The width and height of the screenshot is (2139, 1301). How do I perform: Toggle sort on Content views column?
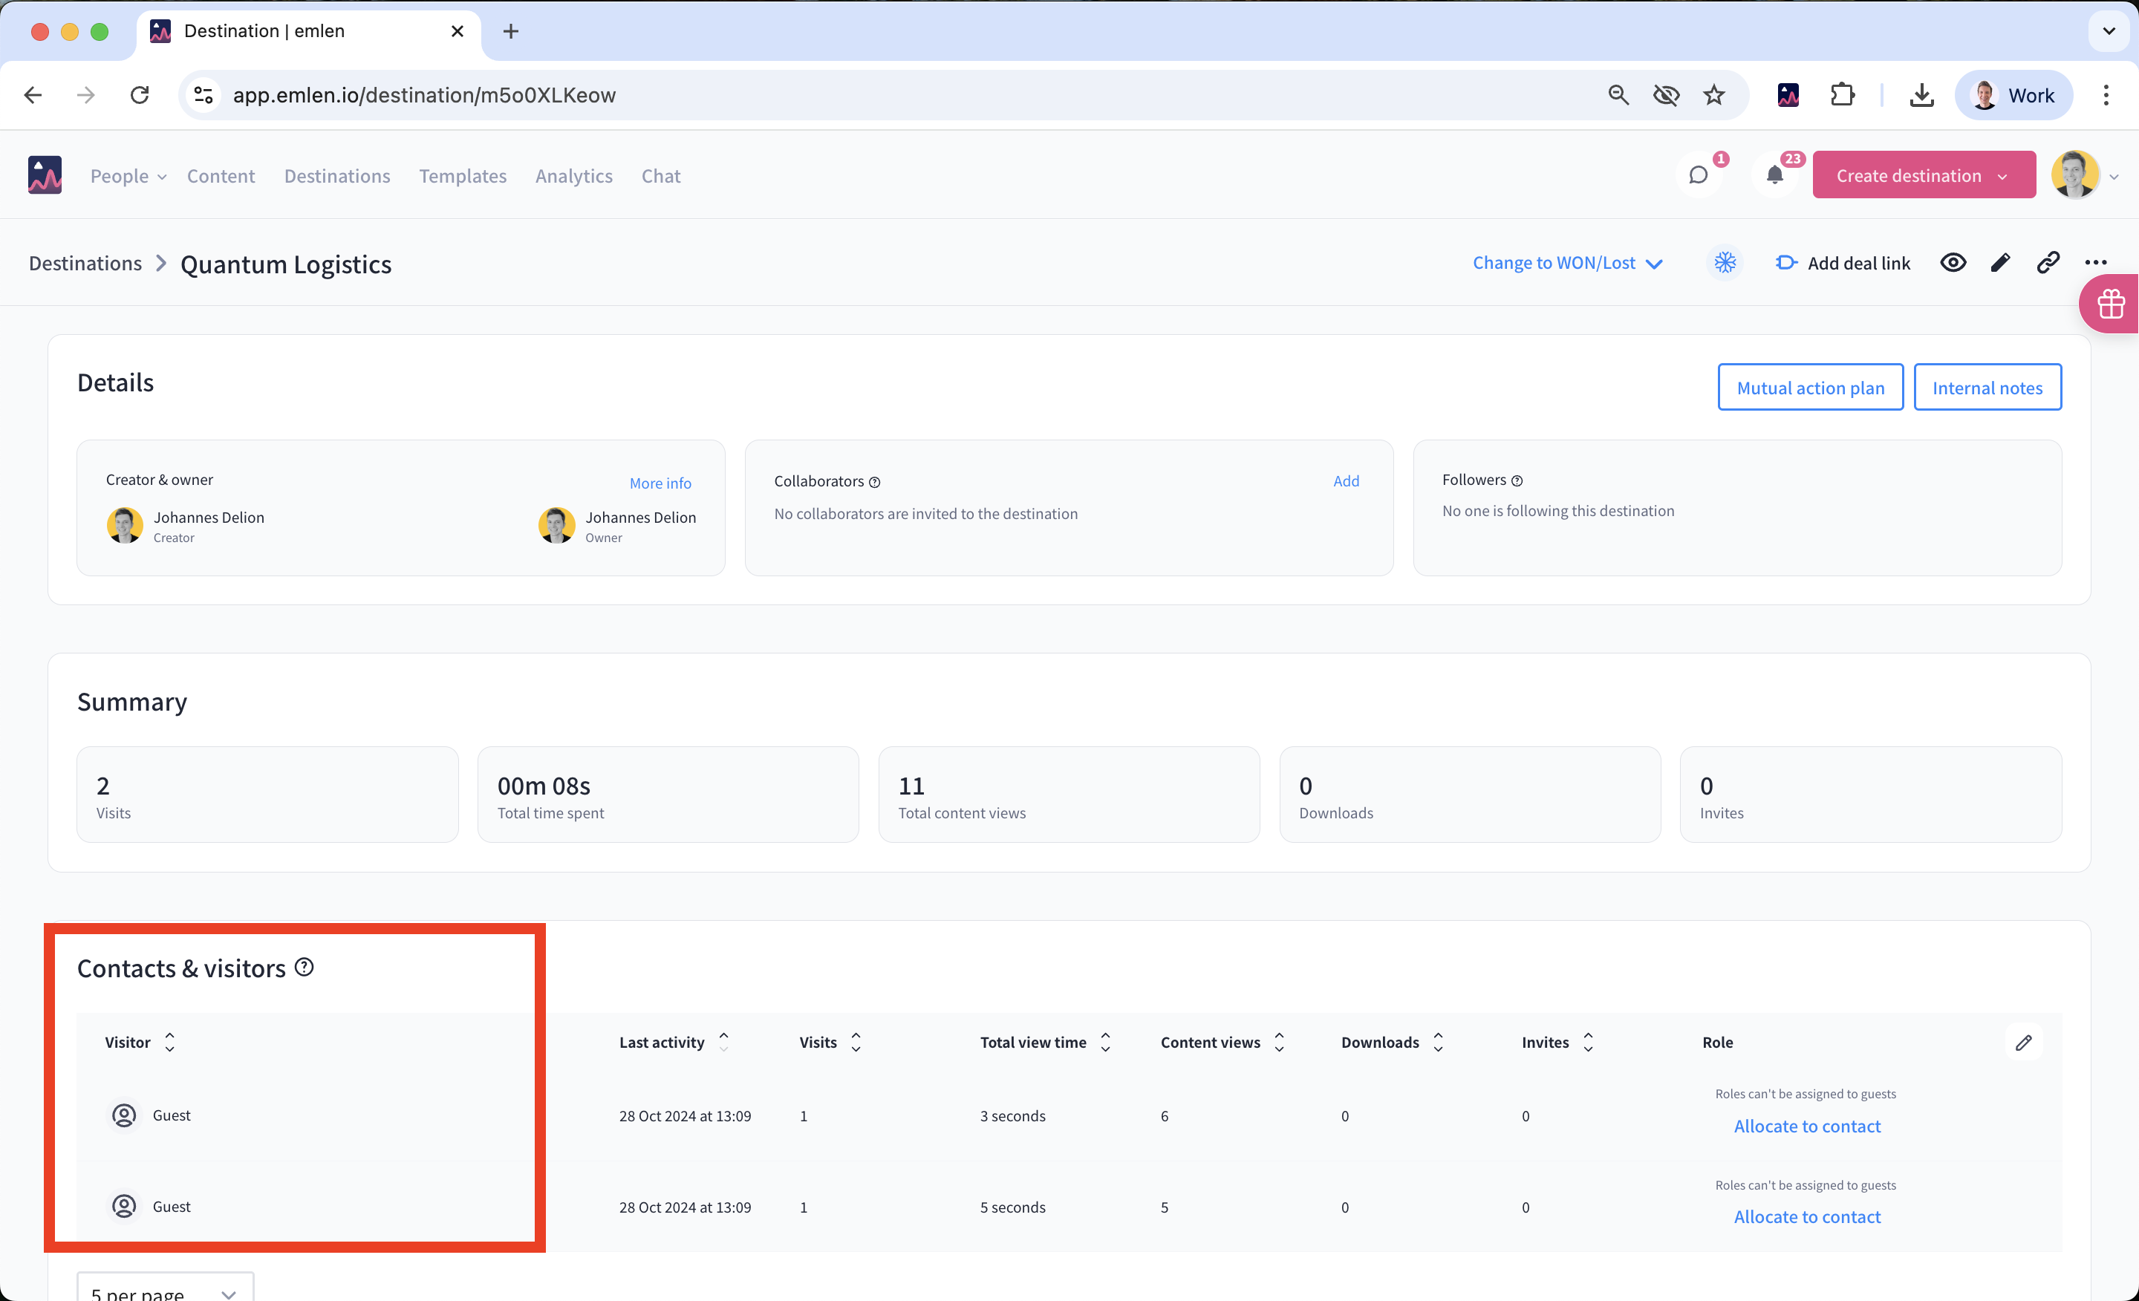tap(1279, 1042)
